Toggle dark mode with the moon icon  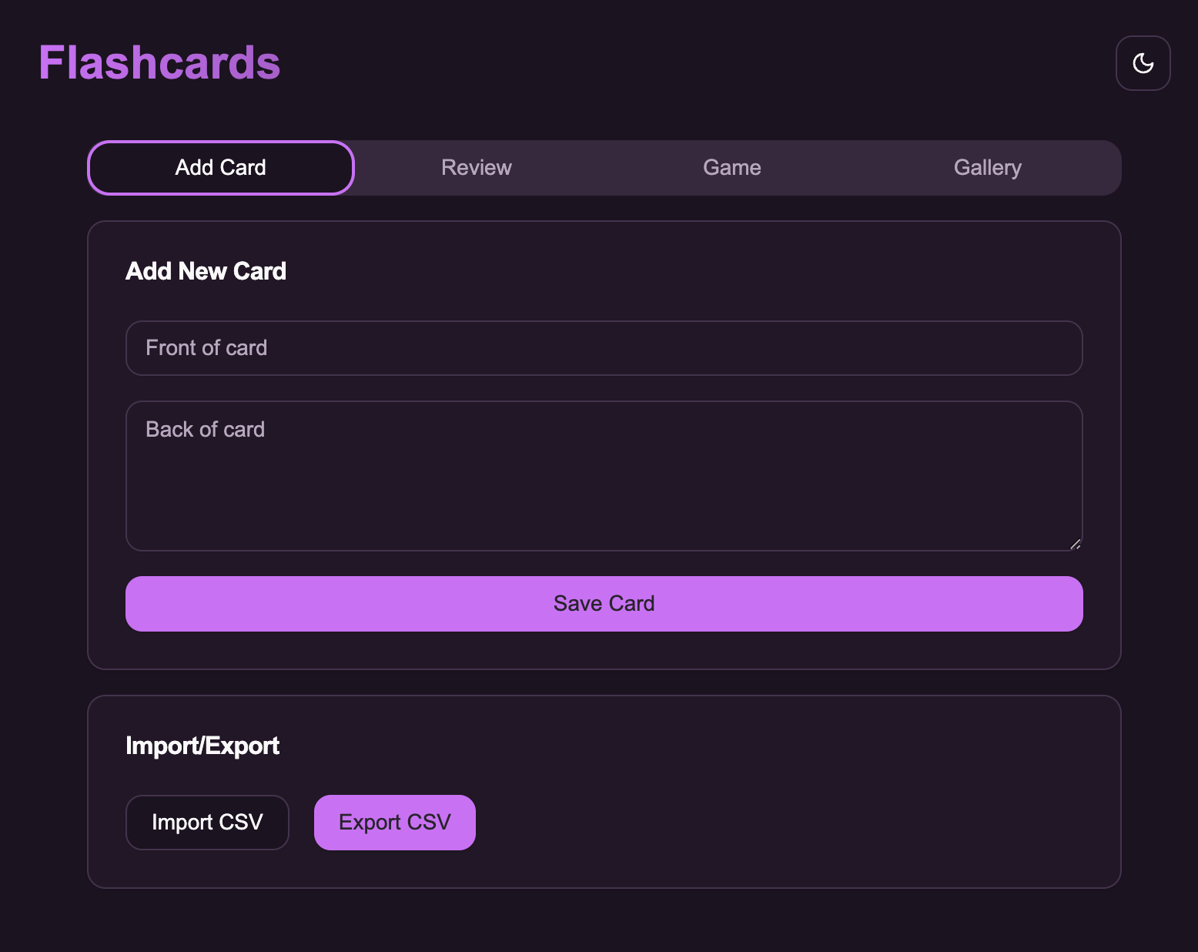point(1143,63)
